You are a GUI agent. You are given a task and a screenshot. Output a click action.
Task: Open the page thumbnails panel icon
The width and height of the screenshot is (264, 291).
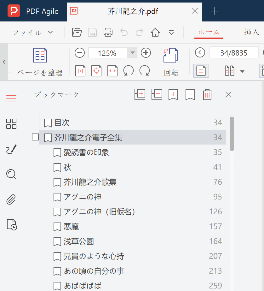pos(11,124)
